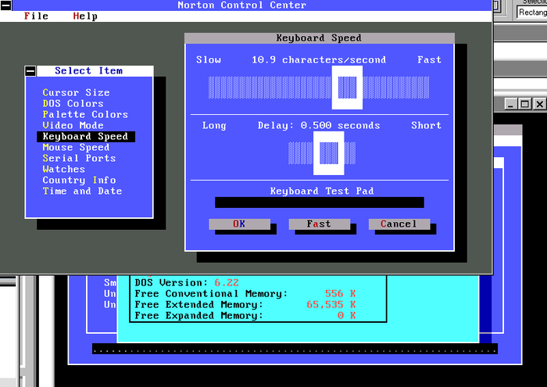Click inside the Keyboard Test Pad field

(x=319, y=202)
